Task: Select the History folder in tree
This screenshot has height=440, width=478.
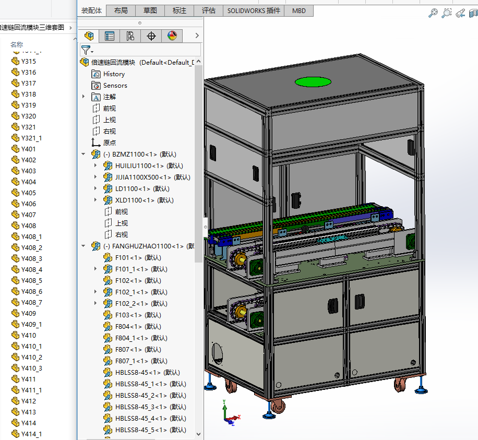Action: 113,74
